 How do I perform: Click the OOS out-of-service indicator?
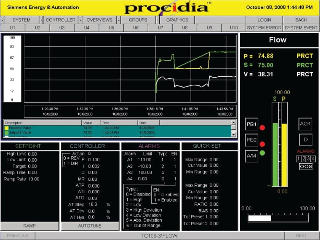click(306, 166)
